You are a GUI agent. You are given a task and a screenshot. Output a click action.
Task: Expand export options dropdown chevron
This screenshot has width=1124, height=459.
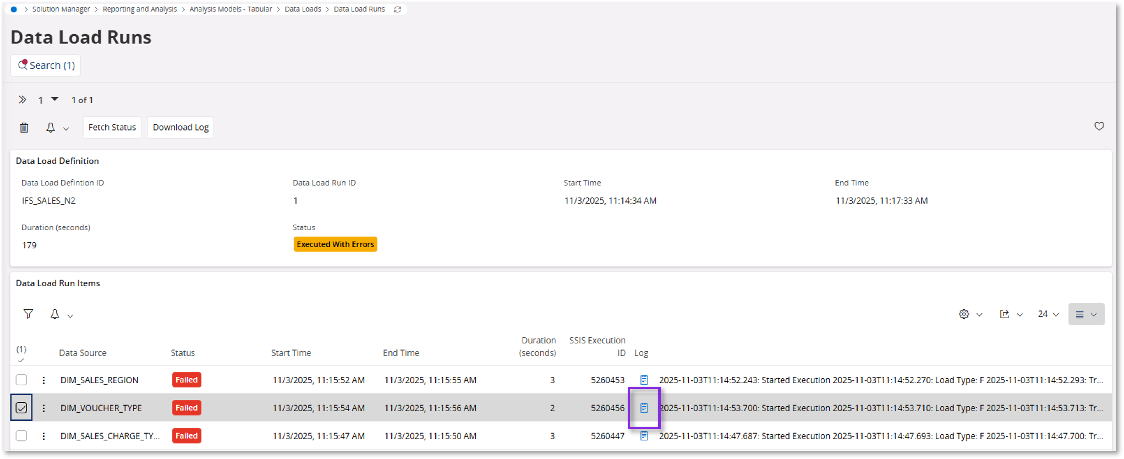[x=1020, y=315]
